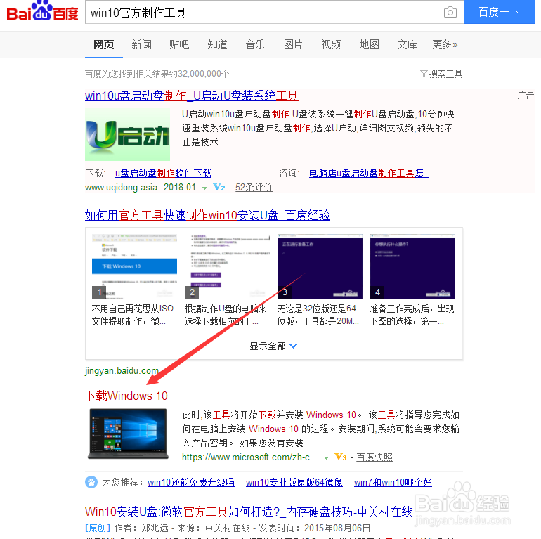
Task: Click the paw icon beside 为您推荐
Action: 91,482
